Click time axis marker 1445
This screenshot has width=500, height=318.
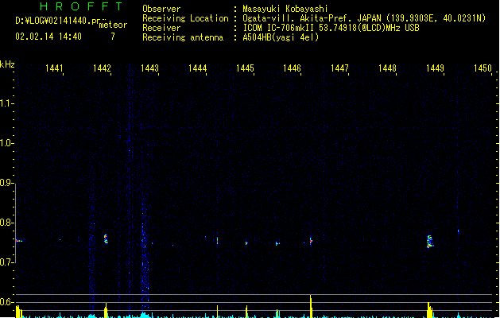[245, 68]
